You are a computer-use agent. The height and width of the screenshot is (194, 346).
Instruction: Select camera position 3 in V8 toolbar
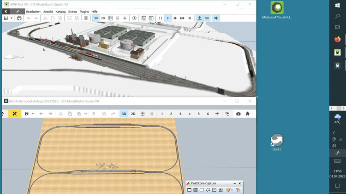(180, 114)
